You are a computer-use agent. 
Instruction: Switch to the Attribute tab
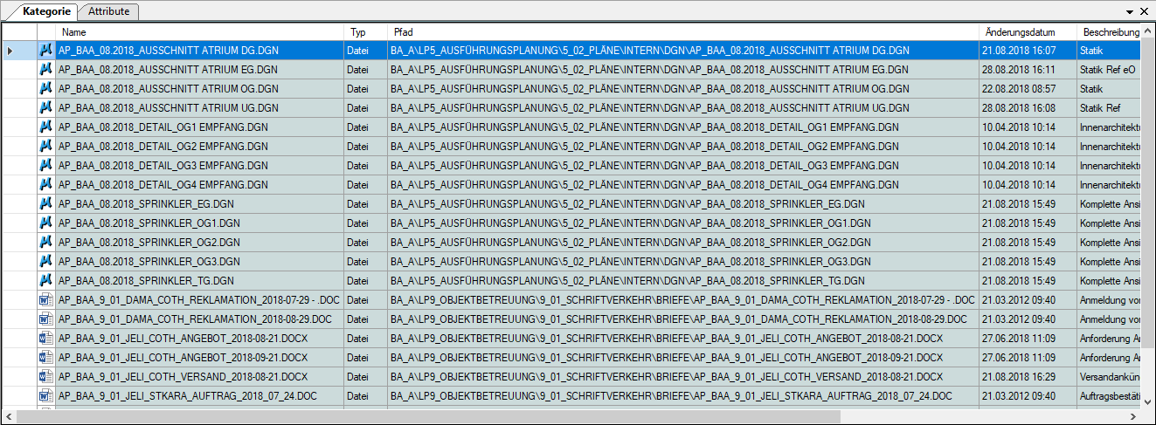pos(108,11)
